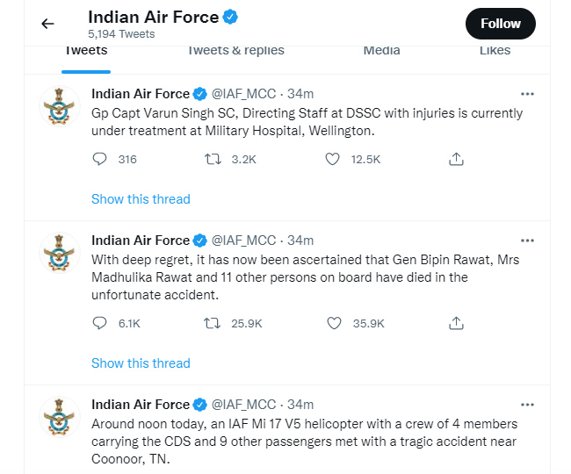Open more options on the Bipin Rawat tweet
This screenshot has width=571, height=474.
pyautogui.click(x=527, y=241)
